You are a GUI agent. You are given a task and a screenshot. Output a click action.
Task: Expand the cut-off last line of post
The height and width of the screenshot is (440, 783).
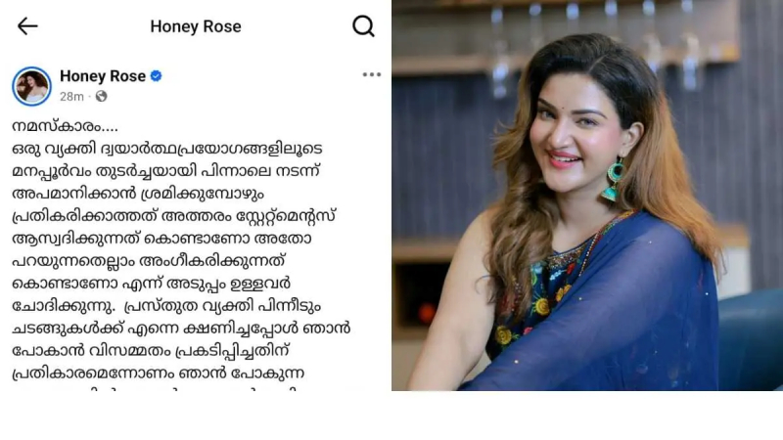click(x=155, y=387)
